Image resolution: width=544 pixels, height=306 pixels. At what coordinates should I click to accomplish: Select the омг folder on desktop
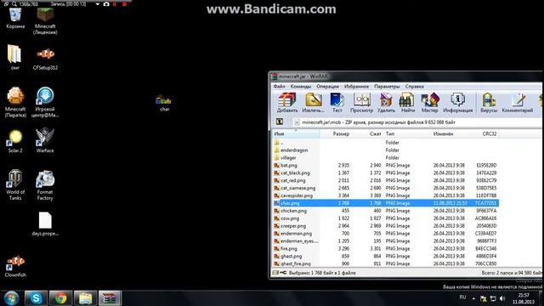15,58
